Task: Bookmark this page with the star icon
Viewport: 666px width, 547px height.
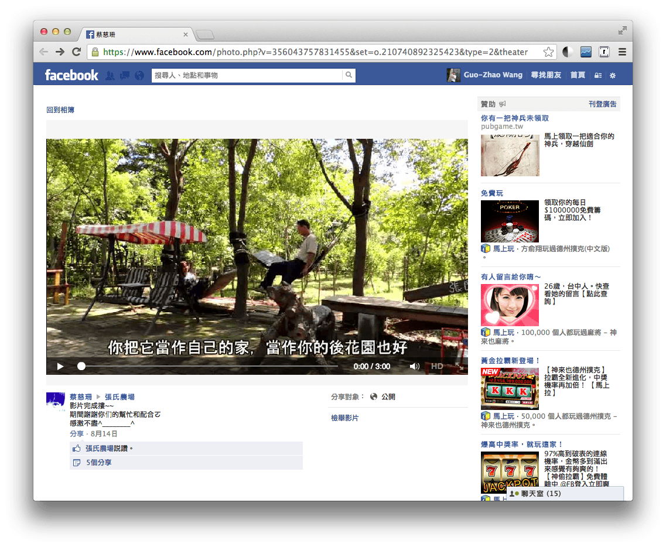Action: coord(548,52)
